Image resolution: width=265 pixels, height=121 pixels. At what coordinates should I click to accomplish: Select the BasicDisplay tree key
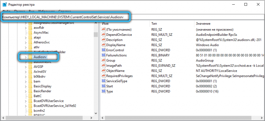(x=42, y=86)
